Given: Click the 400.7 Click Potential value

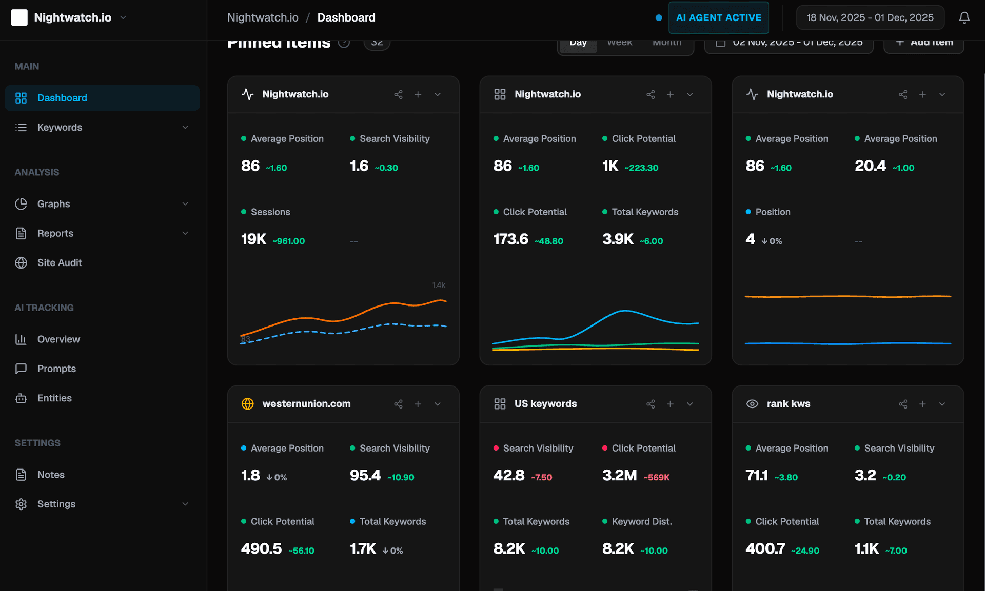Looking at the screenshot, I should (x=765, y=549).
